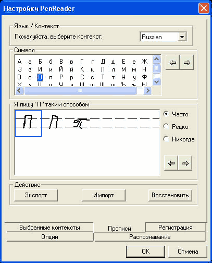Click the Восстановить button
212x263 pixels.
click(x=170, y=195)
